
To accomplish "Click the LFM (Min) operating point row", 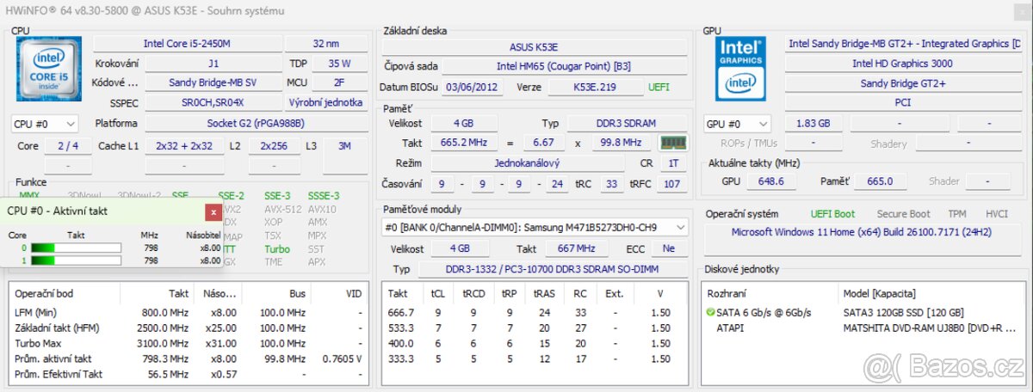I will [x=189, y=312].
